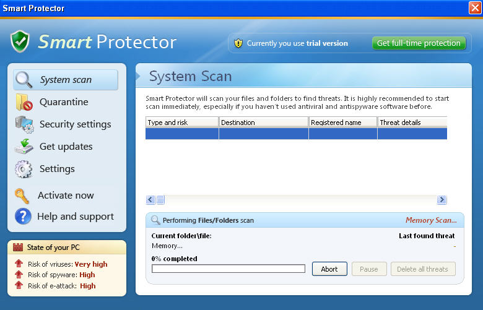Close the Smart Protector window

click(475, 8)
